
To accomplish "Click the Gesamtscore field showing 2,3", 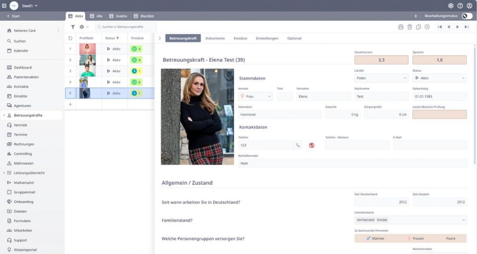I will 381,60.
